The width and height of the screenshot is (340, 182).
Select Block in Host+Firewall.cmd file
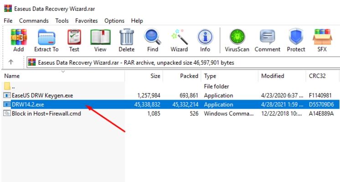pyautogui.click(x=46, y=114)
